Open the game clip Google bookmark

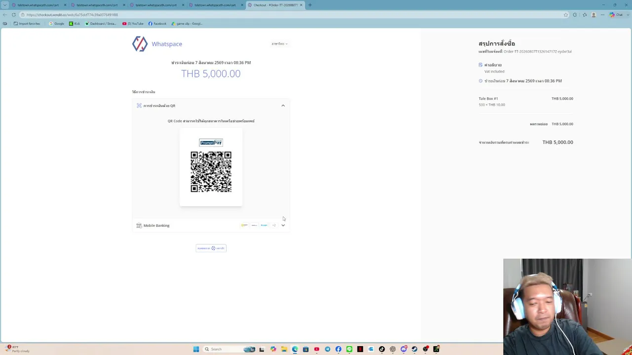(x=187, y=24)
